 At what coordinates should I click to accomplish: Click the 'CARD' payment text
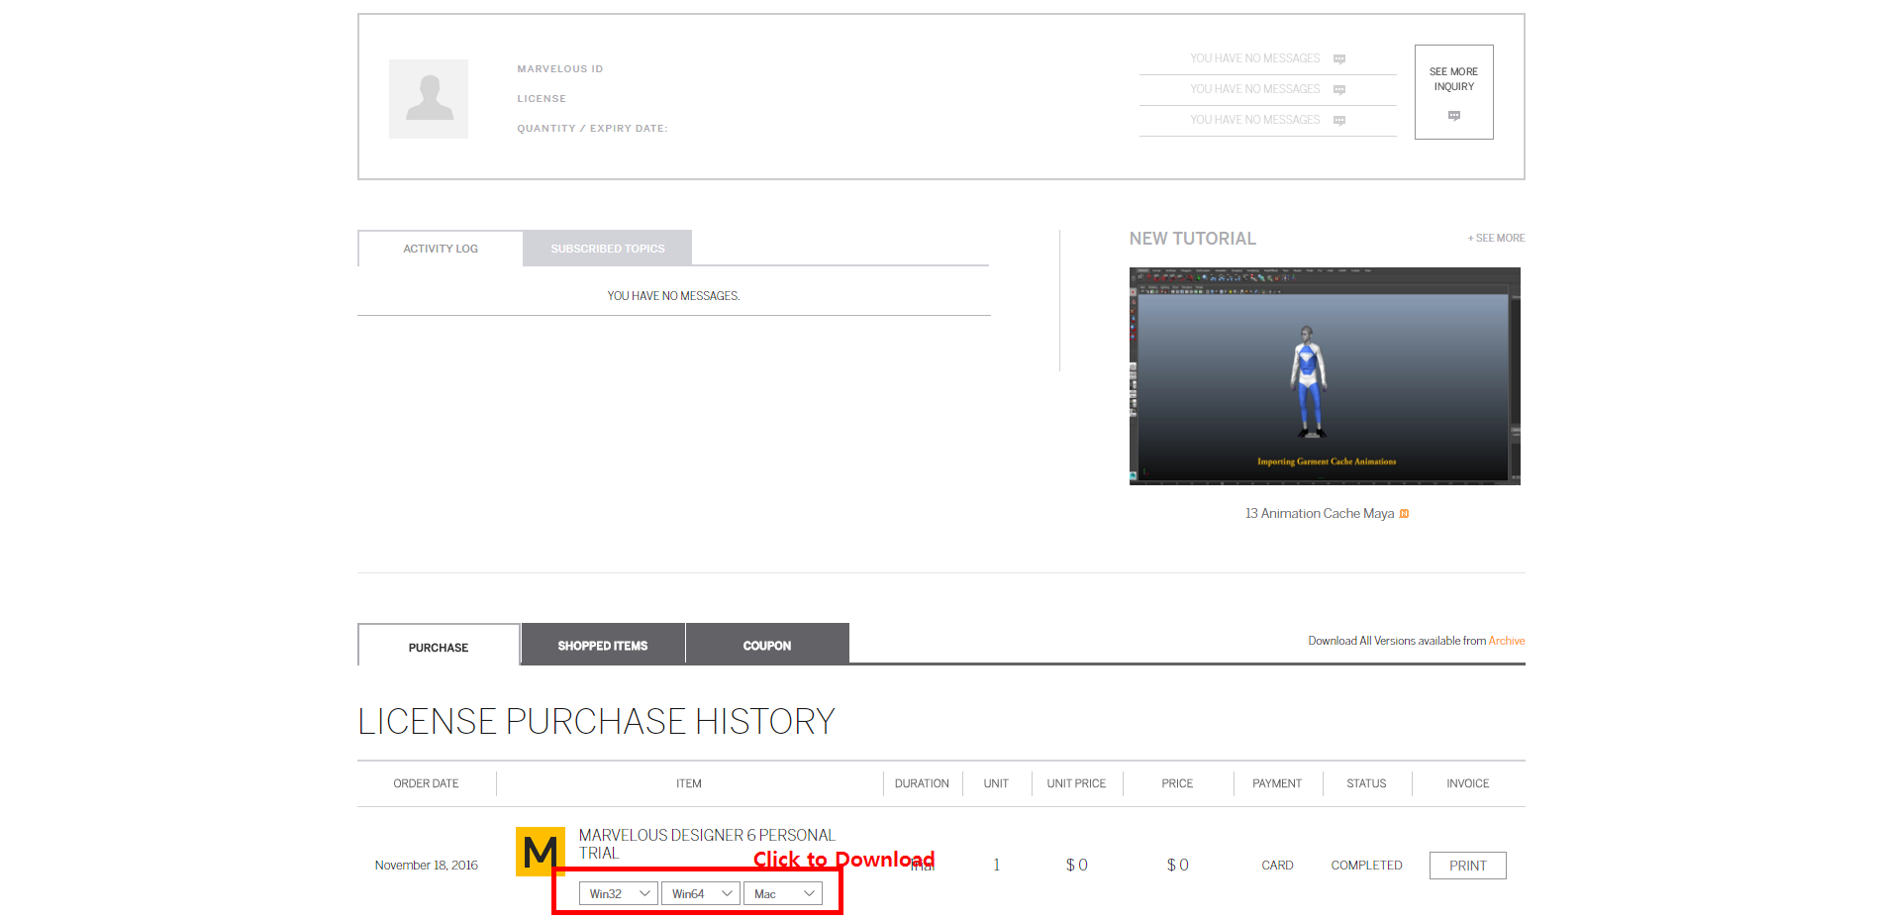(x=1277, y=865)
